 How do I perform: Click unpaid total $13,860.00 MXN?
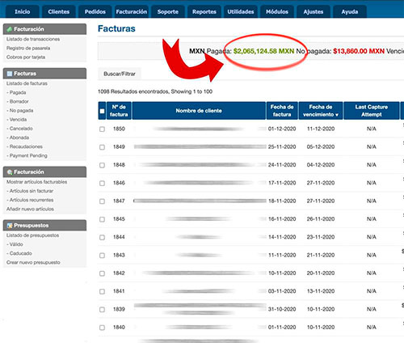coord(359,51)
